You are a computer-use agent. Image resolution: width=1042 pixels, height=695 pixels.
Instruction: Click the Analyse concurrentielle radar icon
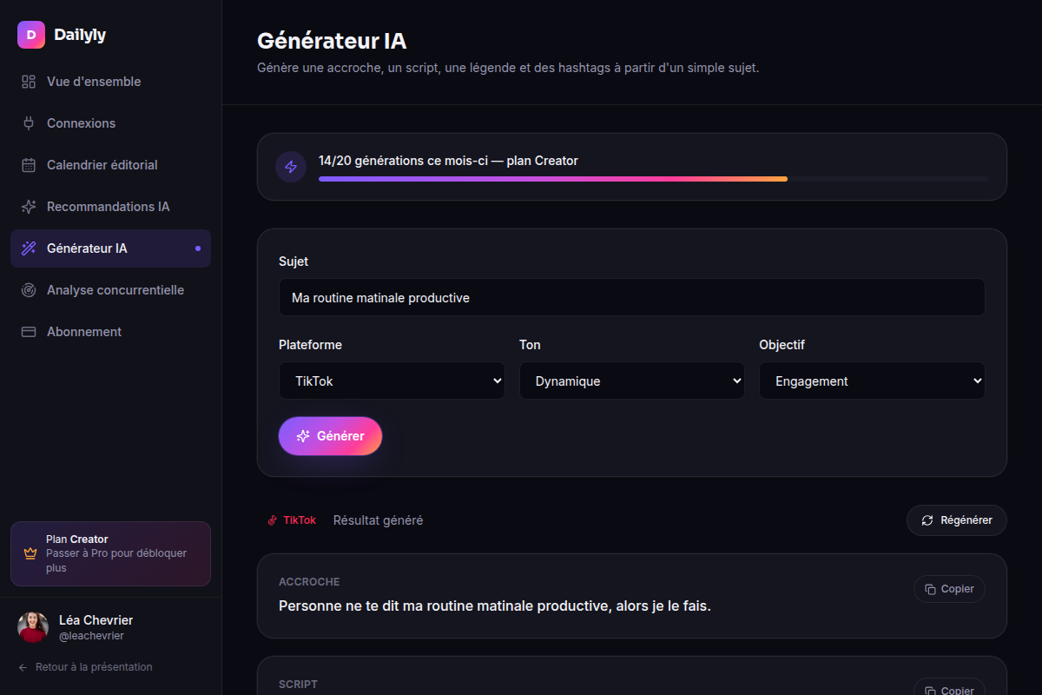[x=29, y=290]
